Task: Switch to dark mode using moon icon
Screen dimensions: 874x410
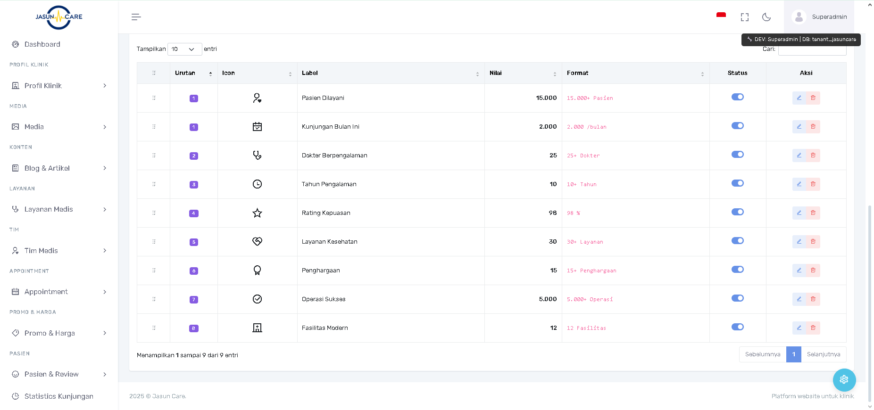Action: pyautogui.click(x=766, y=17)
